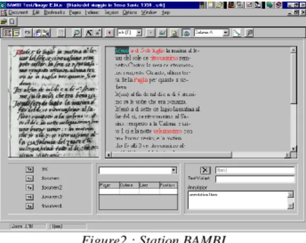Toggle the blue padlock toolbar button
306x243 pixels.
pos(186,33)
